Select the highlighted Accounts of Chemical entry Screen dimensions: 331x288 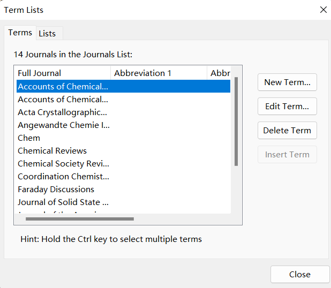point(123,86)
